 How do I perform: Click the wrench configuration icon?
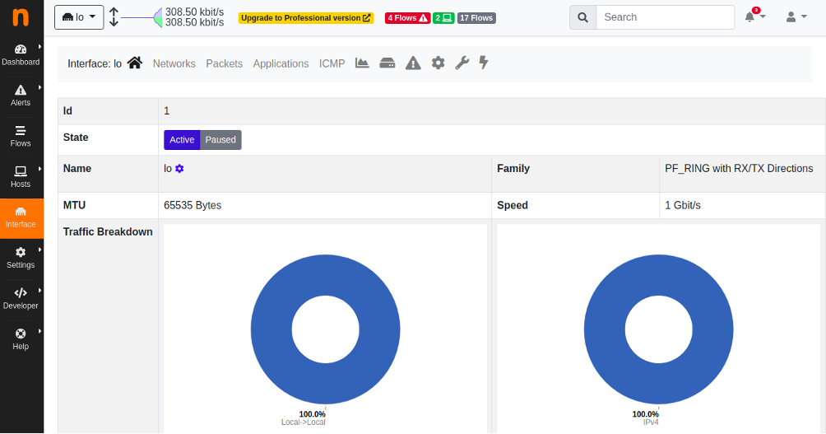462,63
